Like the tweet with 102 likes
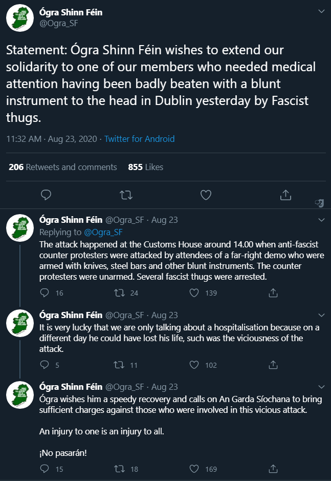Image resolution: width=331 pixels, height=481 pixels. click(x=194, y=365)
